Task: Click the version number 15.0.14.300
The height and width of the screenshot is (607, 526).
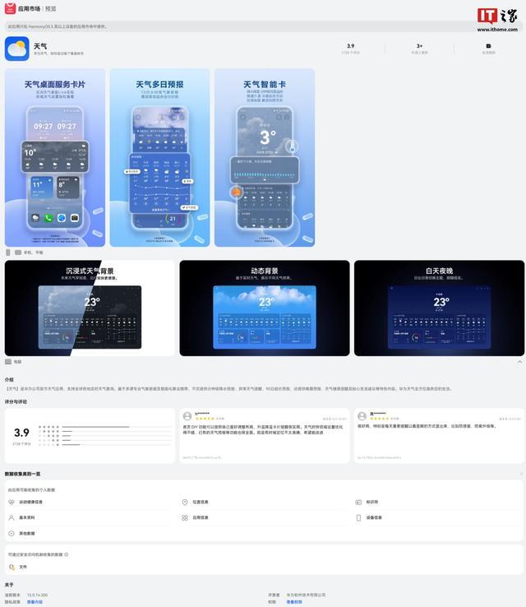Action: pos(38,595)
